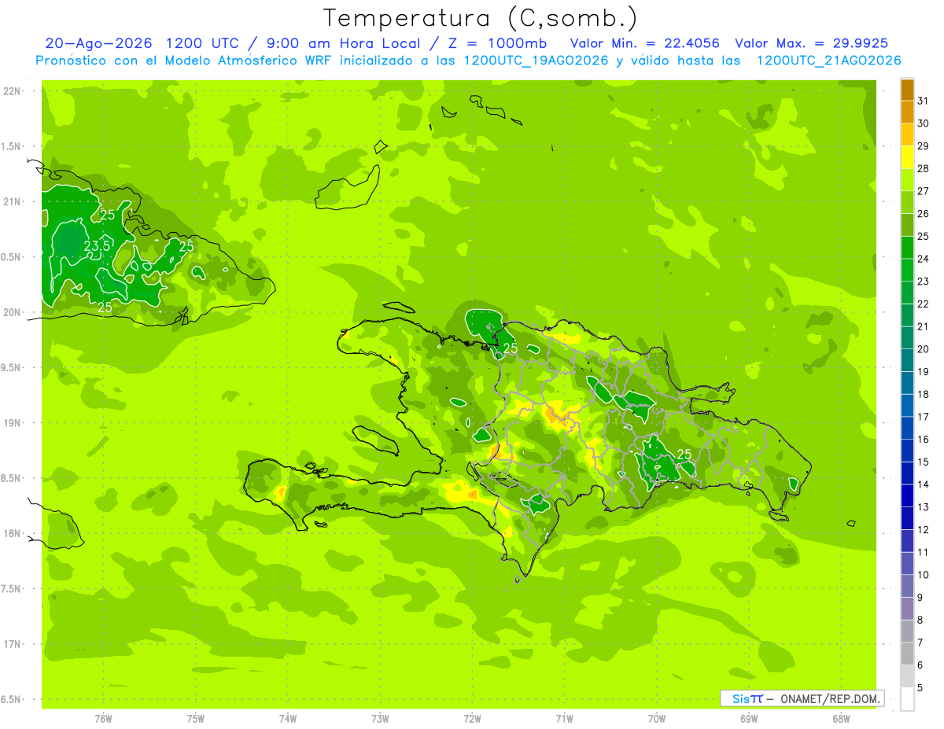Click the gray legend swatch between 6 and 7

tap(907, 654)
